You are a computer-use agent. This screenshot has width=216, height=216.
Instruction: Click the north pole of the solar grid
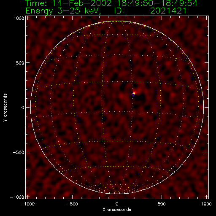[x=117, y=22]
